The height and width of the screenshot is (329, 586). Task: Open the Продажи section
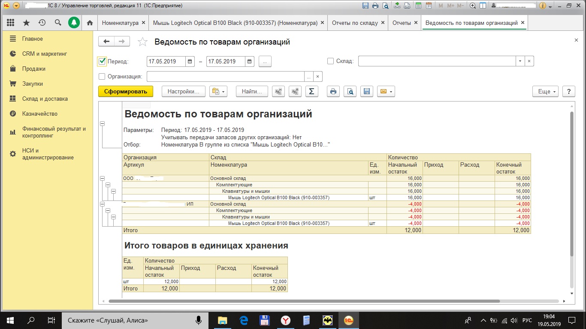click(x=34, y=69)
